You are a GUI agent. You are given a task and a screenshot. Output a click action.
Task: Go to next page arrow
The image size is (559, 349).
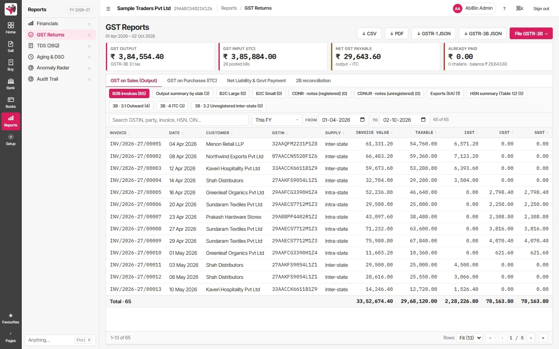click(x=531, y=338)
